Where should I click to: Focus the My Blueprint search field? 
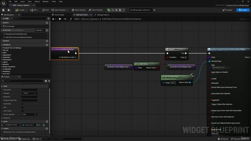(x=29, y=18)
